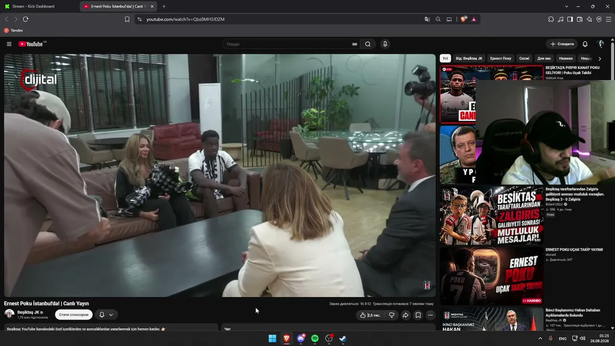
Task: Open Steam from the taskbar
Action: click(343, 338)
